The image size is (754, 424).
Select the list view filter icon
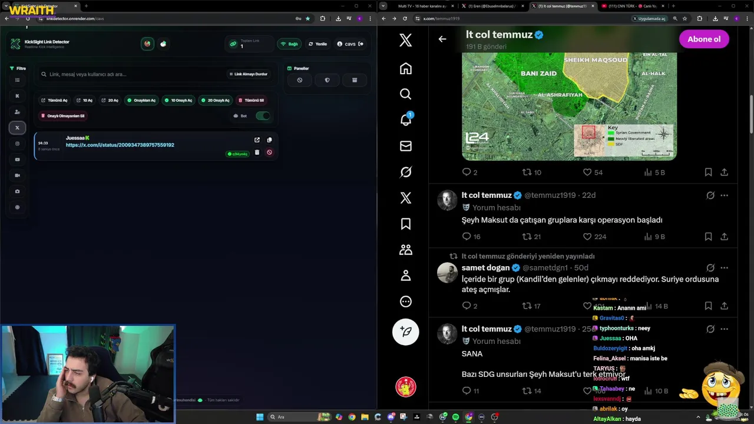(17, 80)
